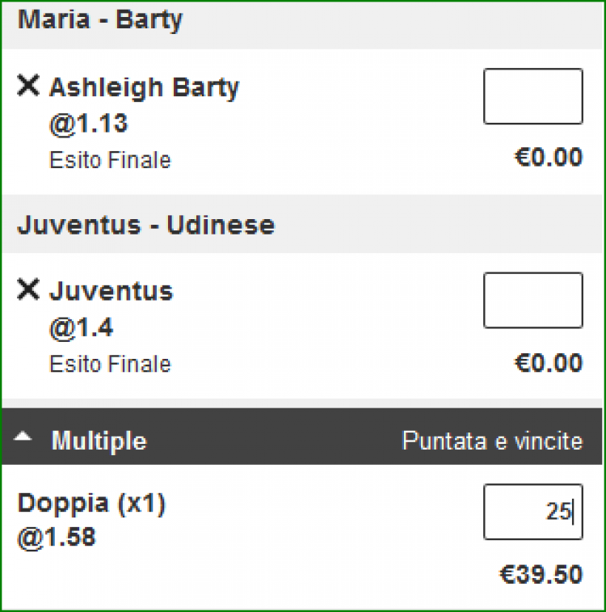The image size is (606, 612).
Task: Click the 'Puntata e vincite' label
Action: (492, 441)
